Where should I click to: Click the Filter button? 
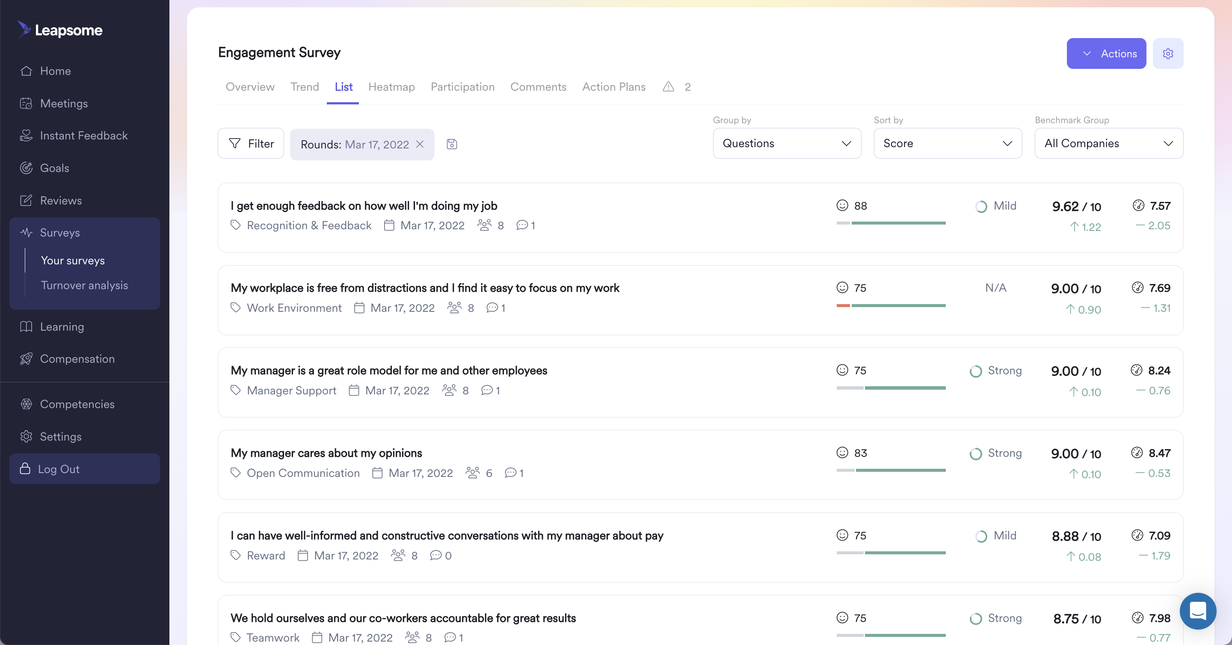pyautogui.click(x=251, y=143)
